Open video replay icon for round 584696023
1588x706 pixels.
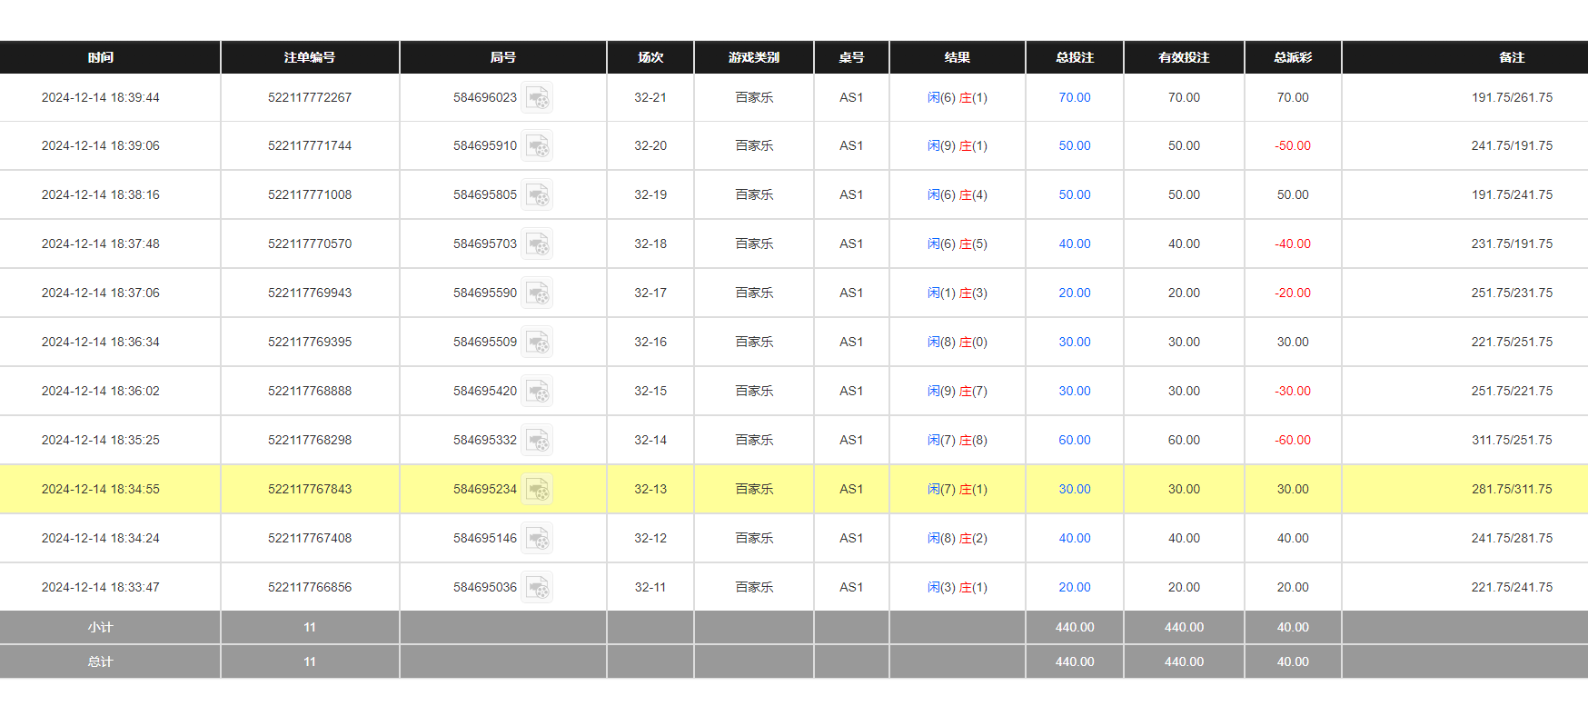tap(538, 98)
